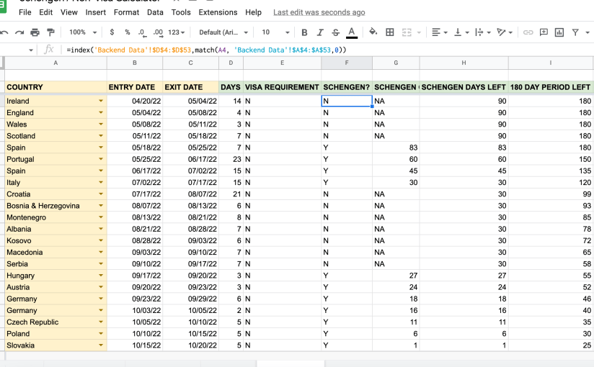Image resolution: width=594 pixels, height=367 pixels.
Task: Open the Extensions menu
Action: (218, 12)
